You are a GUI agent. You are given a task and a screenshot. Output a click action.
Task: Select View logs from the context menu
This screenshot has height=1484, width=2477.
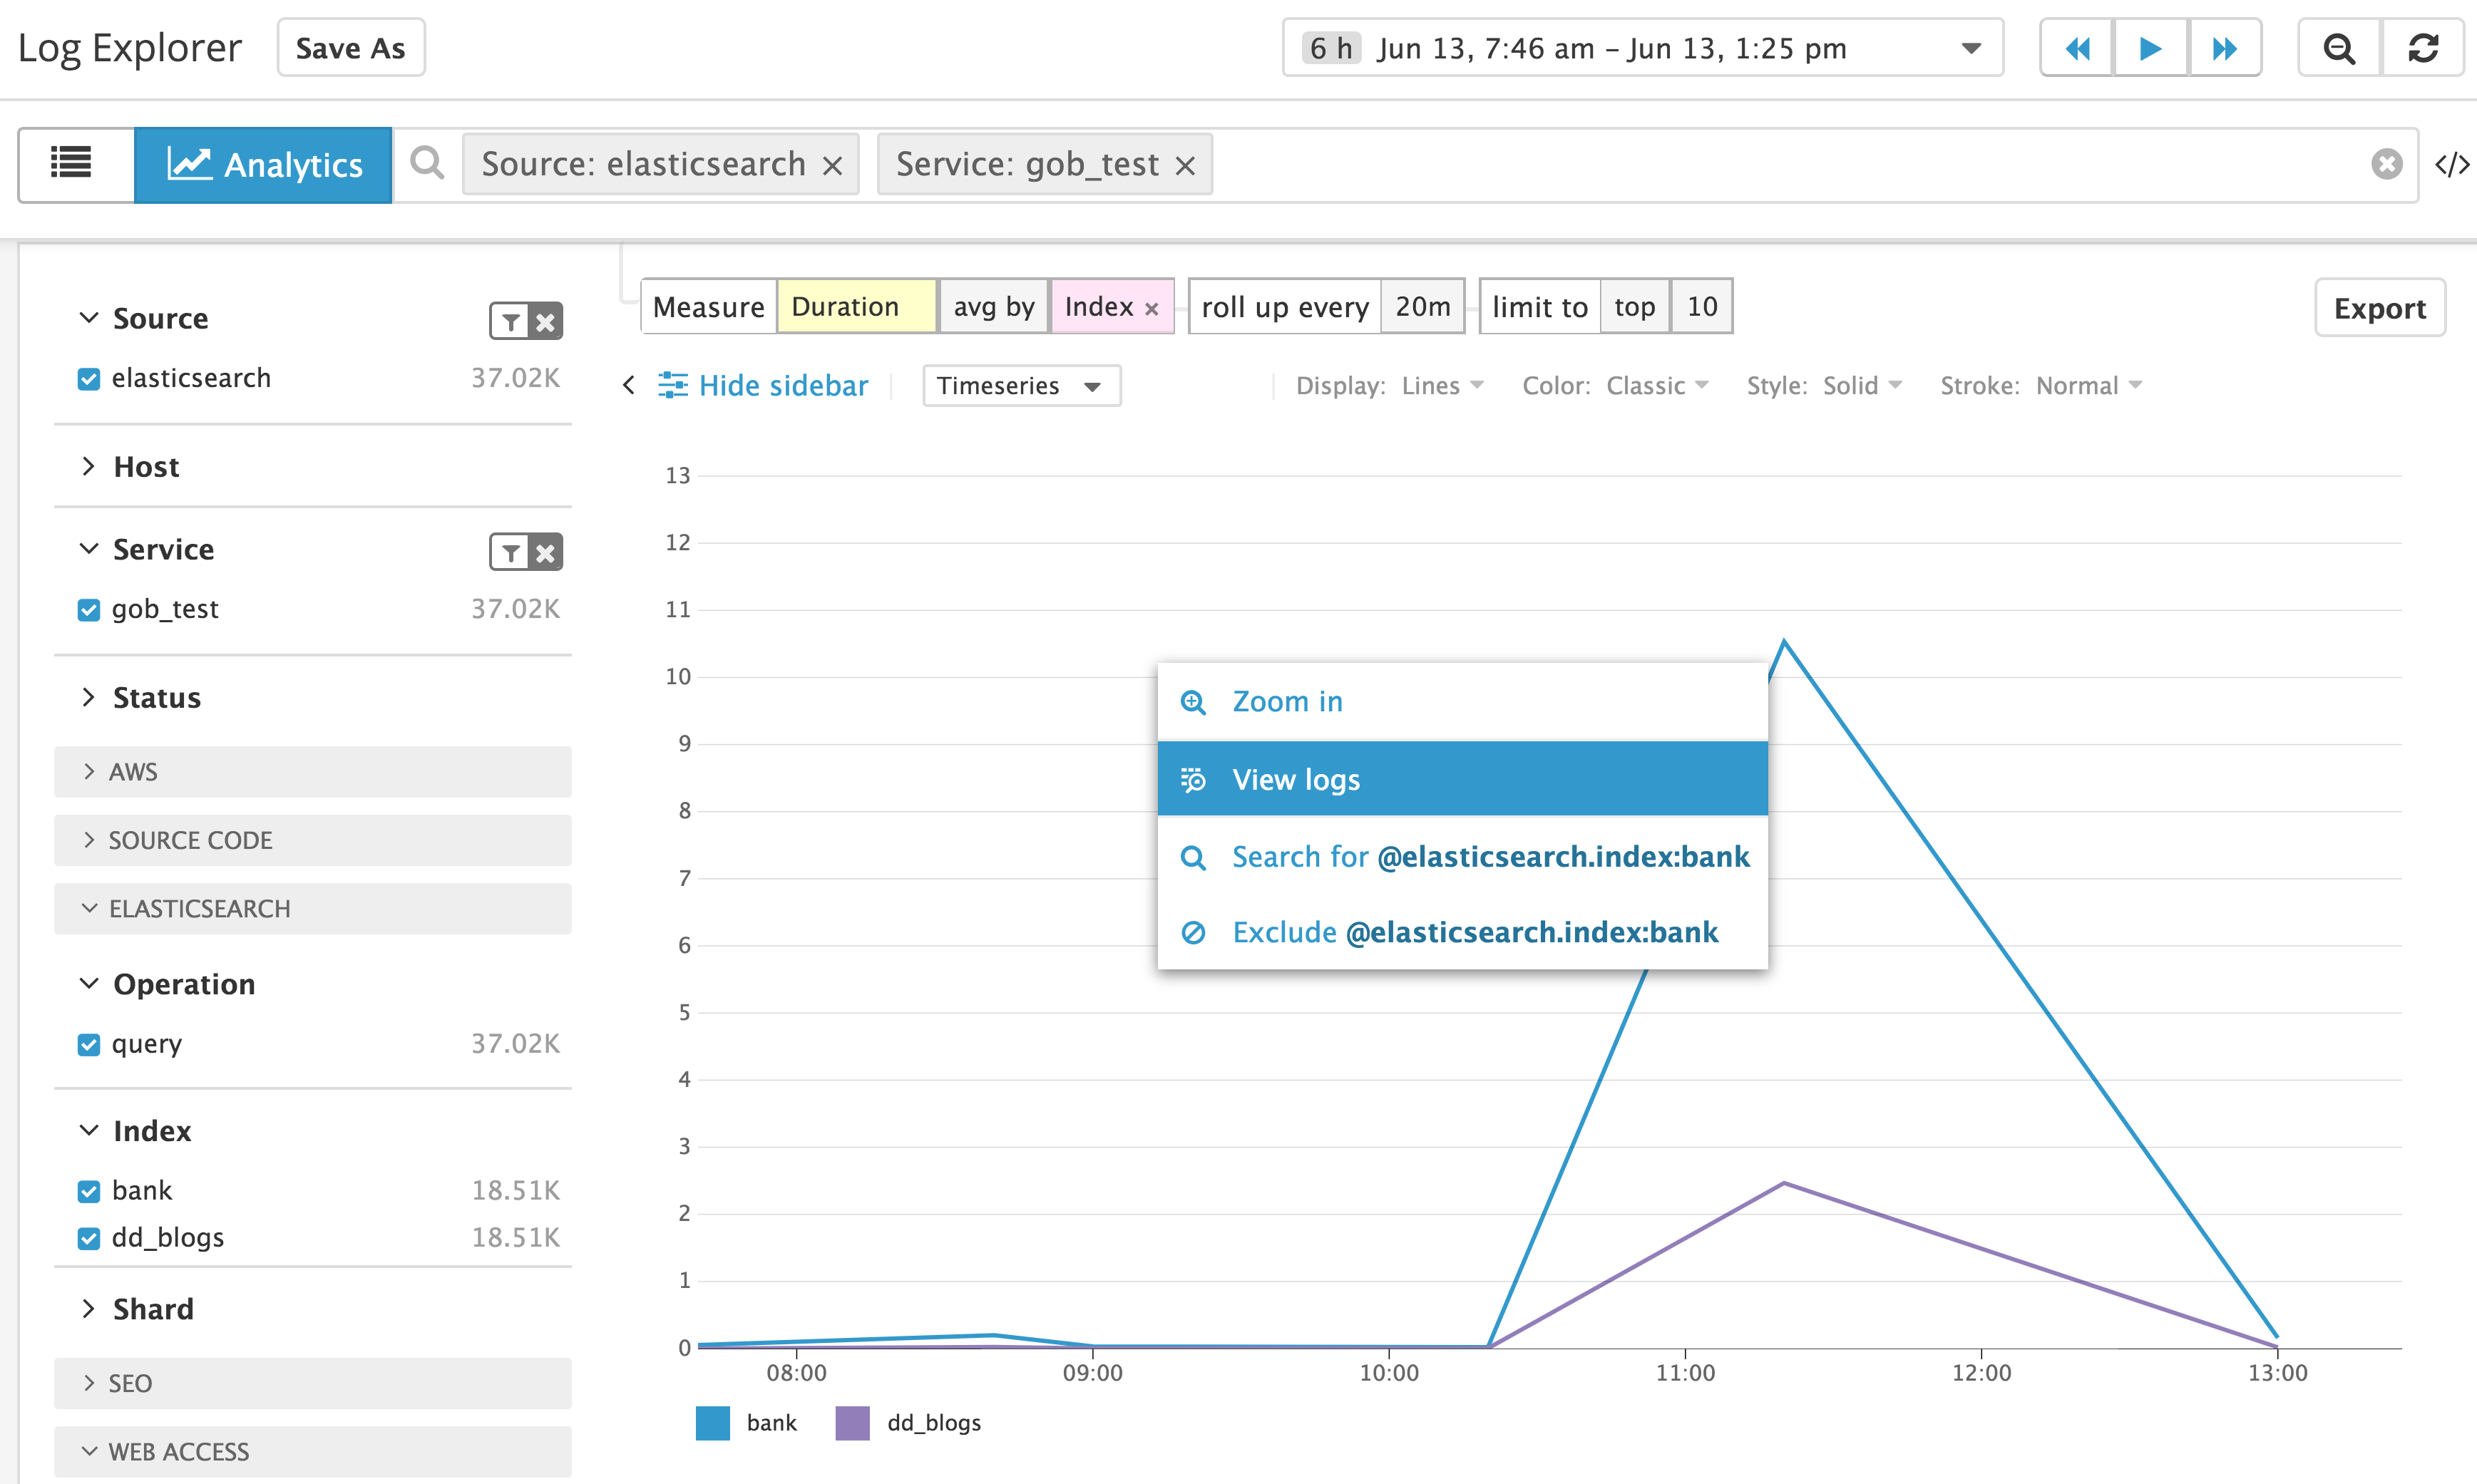(1296, 779)
